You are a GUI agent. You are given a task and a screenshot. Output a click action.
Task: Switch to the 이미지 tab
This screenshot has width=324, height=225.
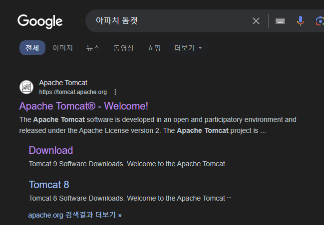(62, 48)
